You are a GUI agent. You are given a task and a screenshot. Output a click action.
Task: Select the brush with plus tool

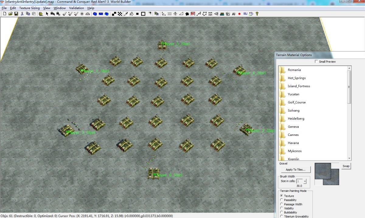point(70,14)
